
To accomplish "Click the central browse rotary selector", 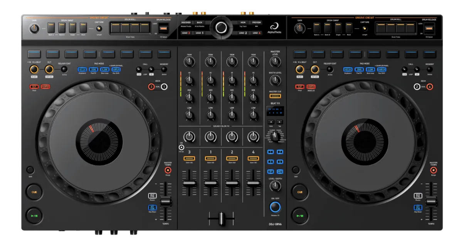I will click(x=221, y=27).
